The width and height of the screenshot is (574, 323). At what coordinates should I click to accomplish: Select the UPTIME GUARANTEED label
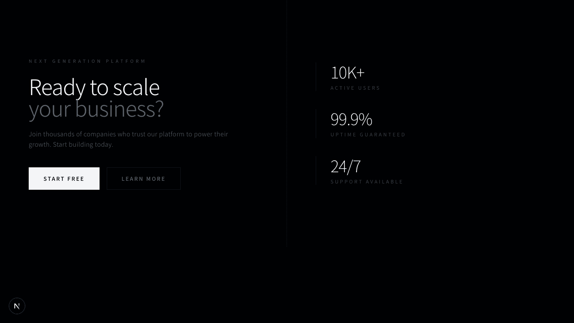pos(368,135)
